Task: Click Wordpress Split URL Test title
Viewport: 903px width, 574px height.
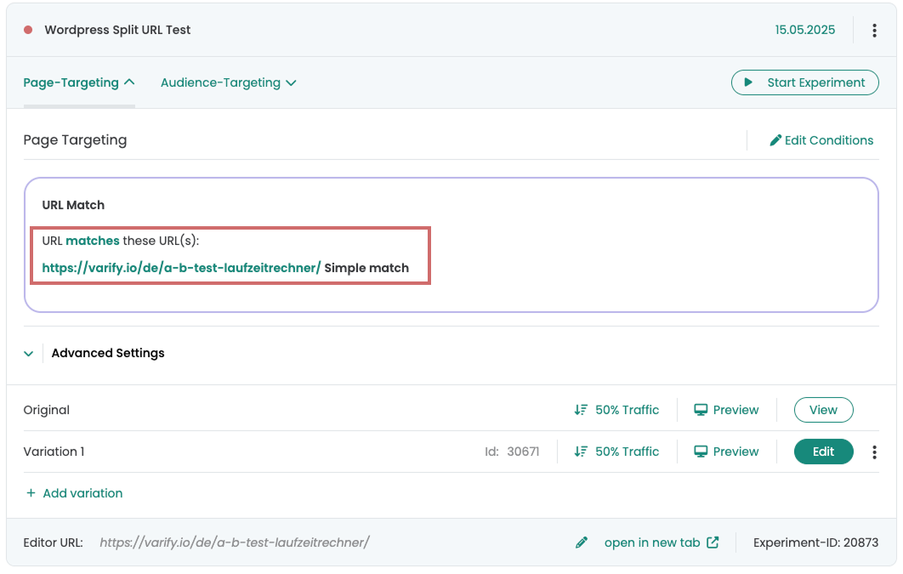Action: point(117,30)
